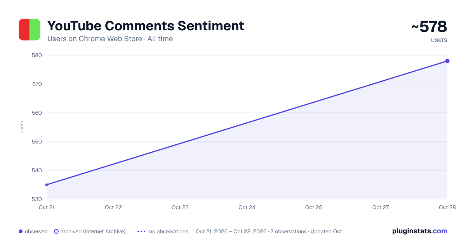Click the archived (Internet Archive) legend circle
The width and height of the screenshot is (466, 245).
[x=56, y=231]
